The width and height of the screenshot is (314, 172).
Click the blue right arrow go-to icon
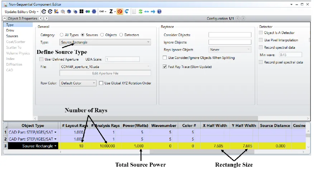153,12
